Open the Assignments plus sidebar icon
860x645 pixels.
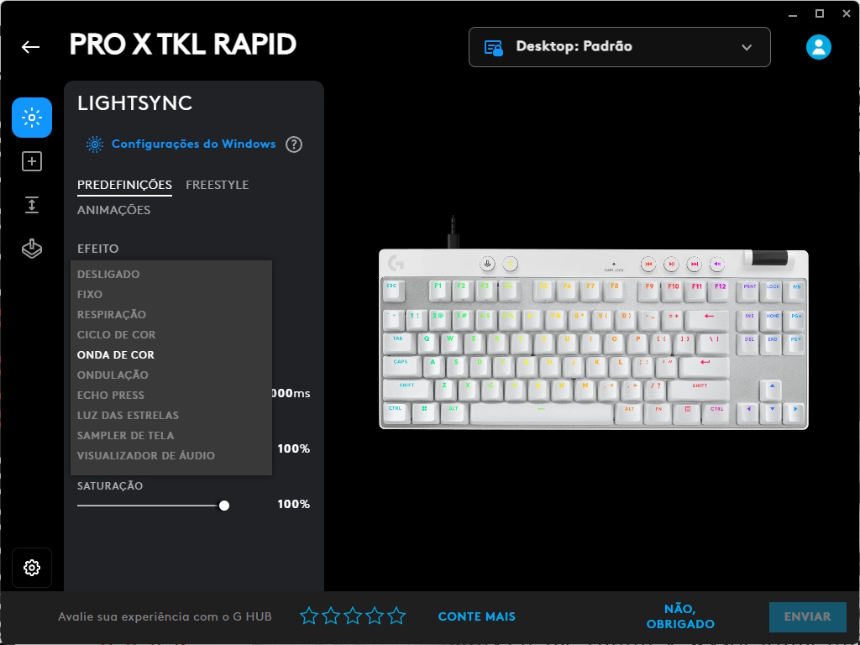coord(32,161)
